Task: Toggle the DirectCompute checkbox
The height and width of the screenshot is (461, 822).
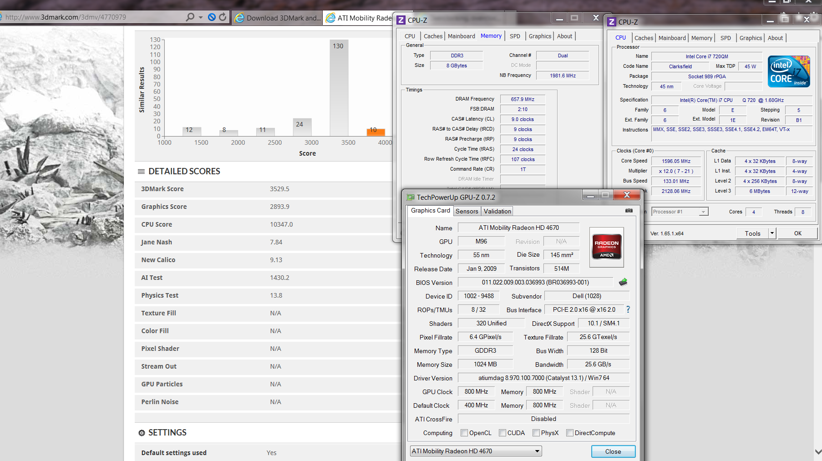Action: tap(570, 433)
